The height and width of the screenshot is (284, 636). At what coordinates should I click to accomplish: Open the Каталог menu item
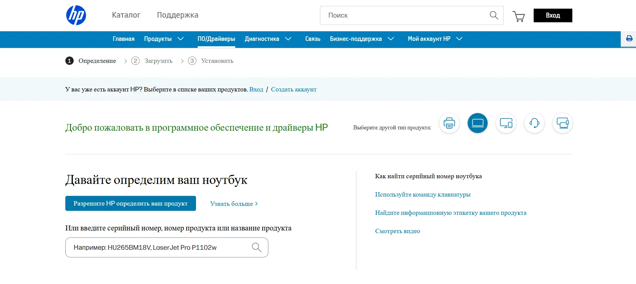click(126, 15)
